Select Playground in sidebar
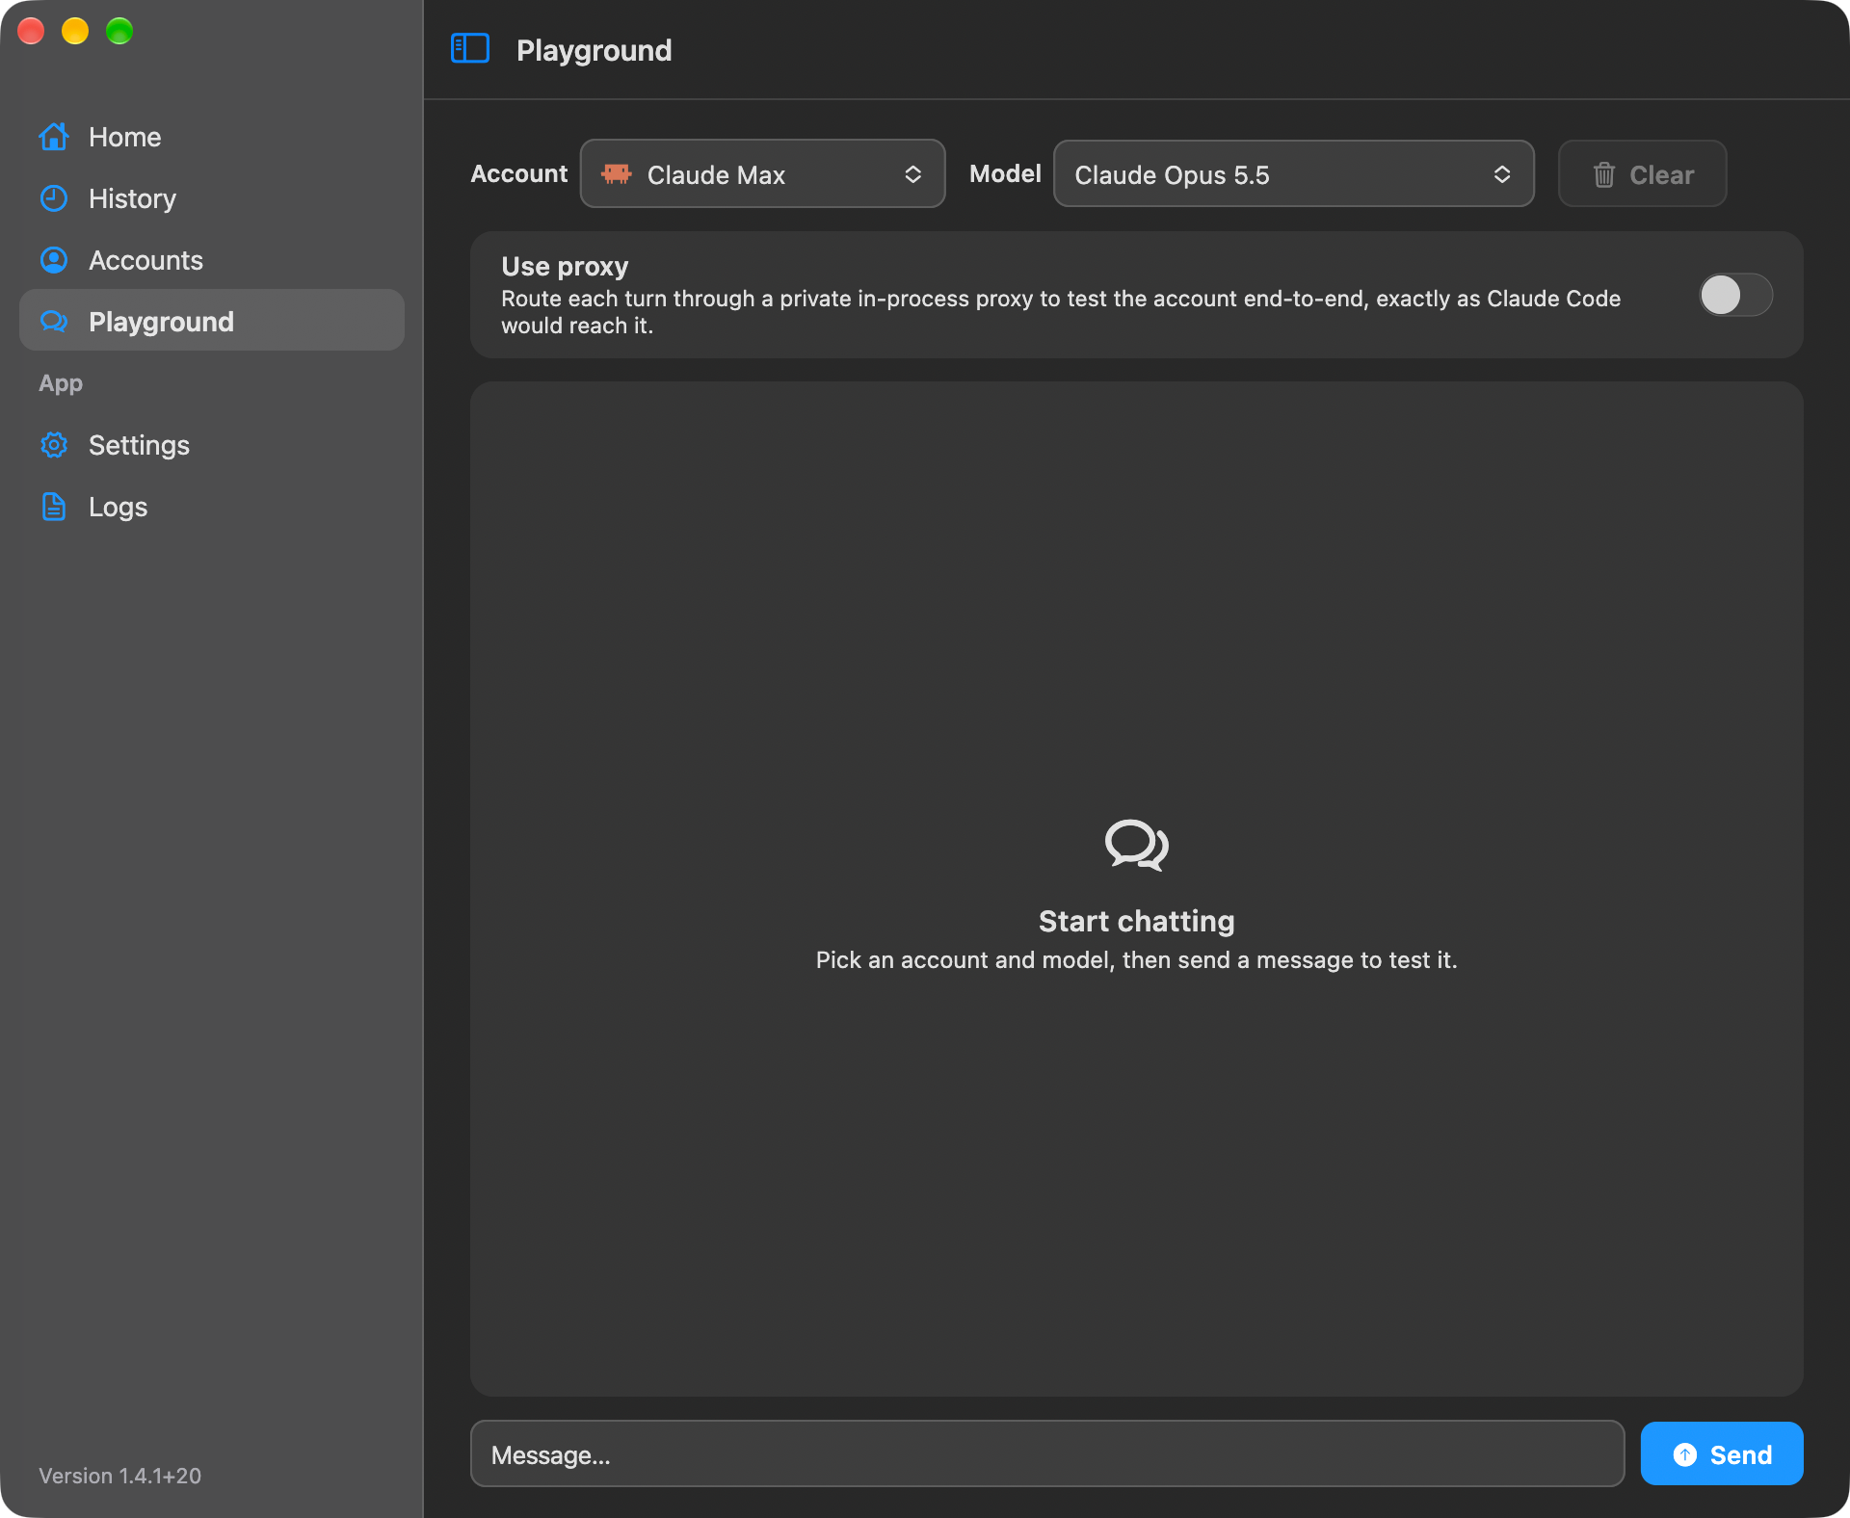This screenshot has width=1850, height=1518. 212,321
